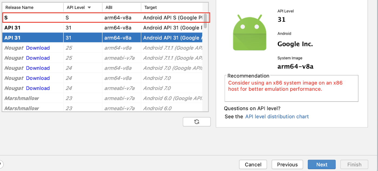The width and height of the screenshot is (378, 171).
Task: Select the Marshmallow plain Android 6.0 row
Action: [x=103, y=108]
